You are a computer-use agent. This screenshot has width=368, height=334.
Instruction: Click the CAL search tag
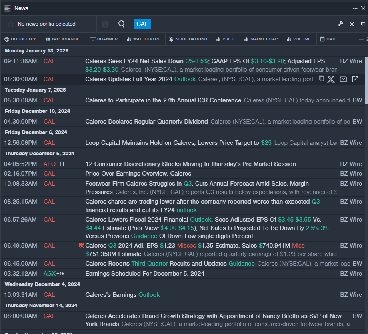[142, 24]
